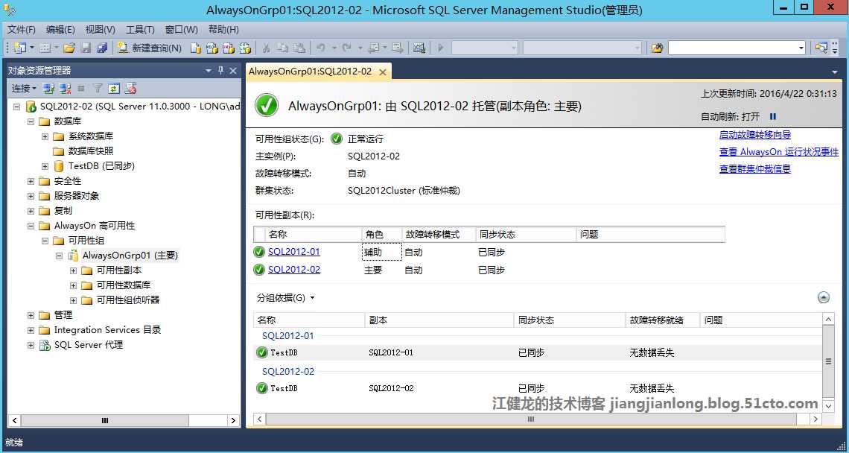The width and height of the screenshot is (849, 453).
Task: Expand the 可用性副本 folder
Action: coord(73,270)
